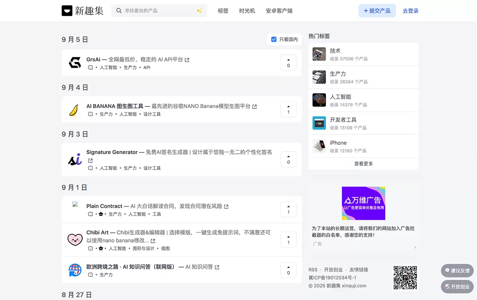Click the 人工智能 tag thumbnail icon
Viewport: 477px width, 300px height.
coord(318,100)
